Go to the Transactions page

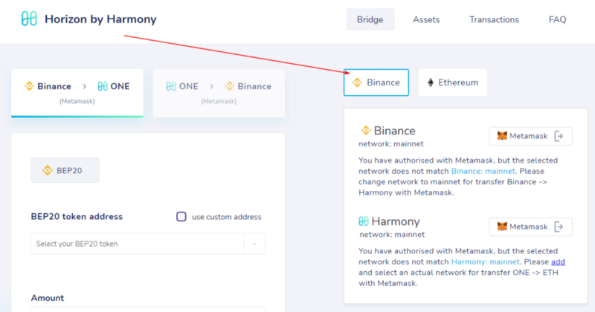[494, 20]
